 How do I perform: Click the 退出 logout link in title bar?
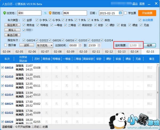[x=135, y=4]
